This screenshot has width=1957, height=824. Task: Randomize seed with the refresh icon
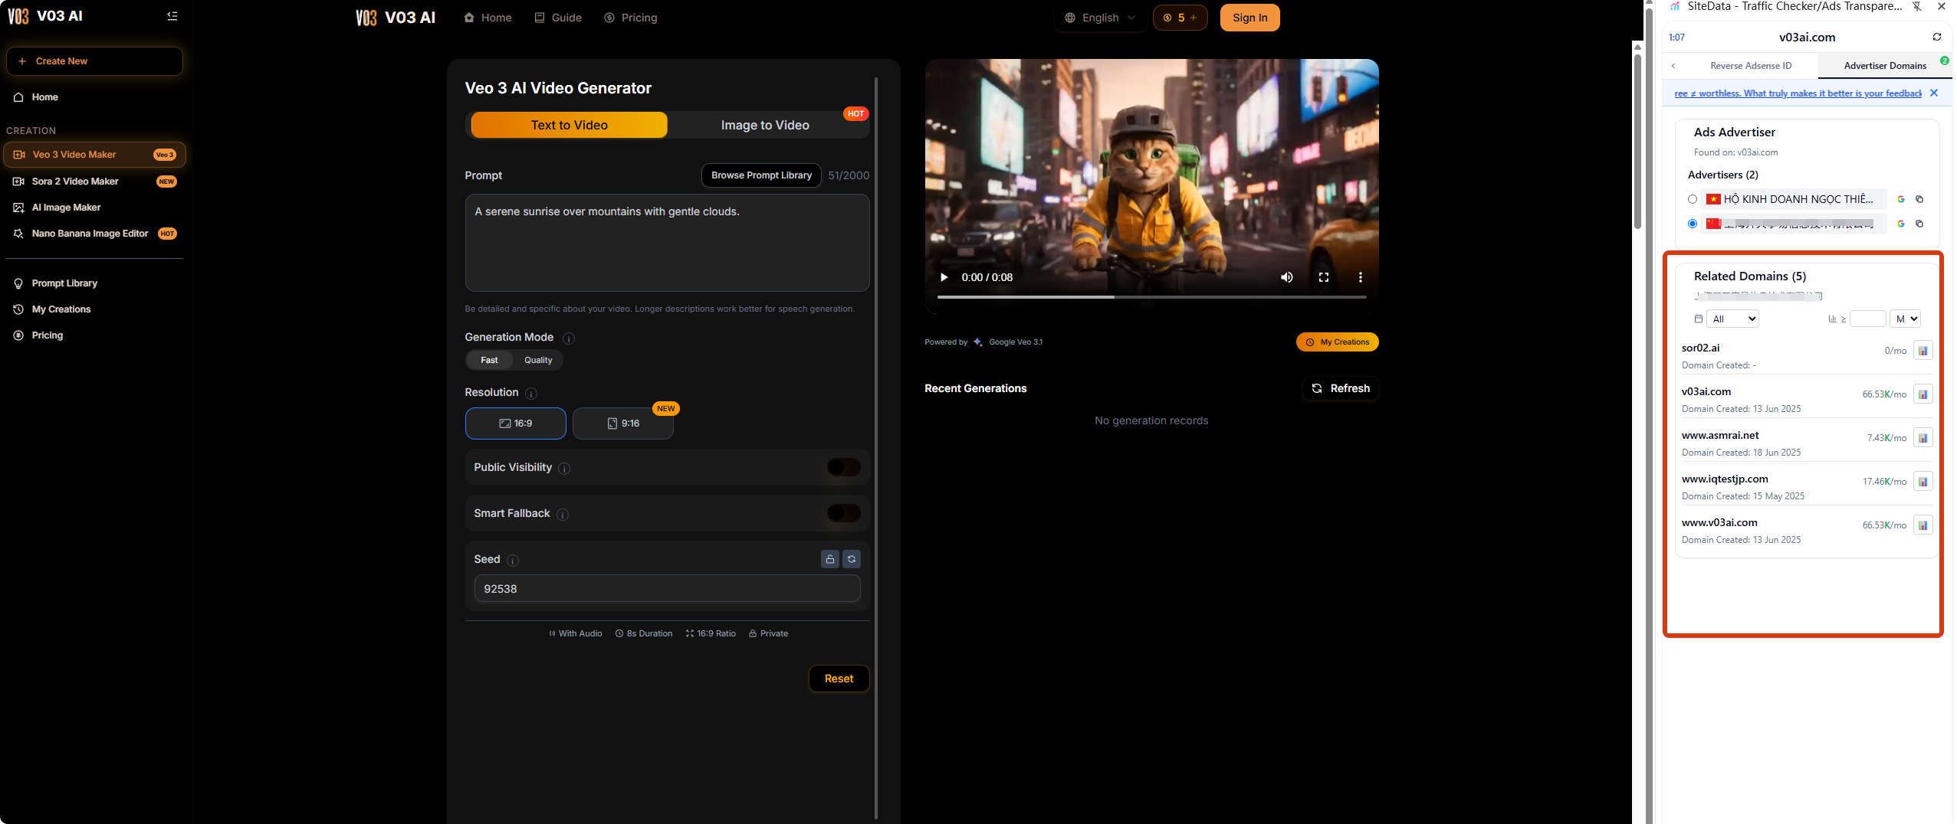click(851, 559)
